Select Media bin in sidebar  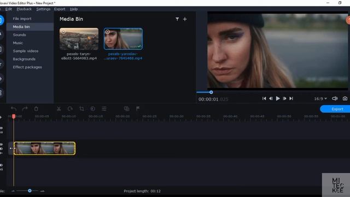coord(30,27)
